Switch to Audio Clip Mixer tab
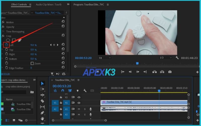 pos(49,5)
